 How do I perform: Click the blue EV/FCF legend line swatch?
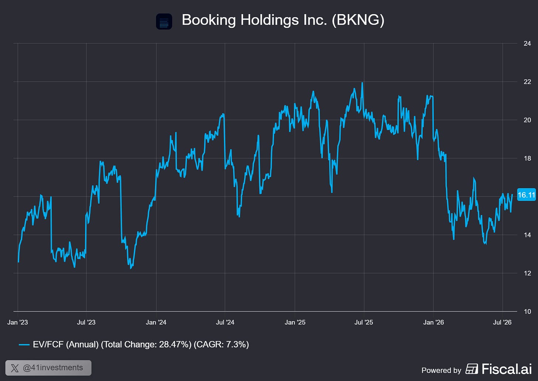(x=24, y=345)
